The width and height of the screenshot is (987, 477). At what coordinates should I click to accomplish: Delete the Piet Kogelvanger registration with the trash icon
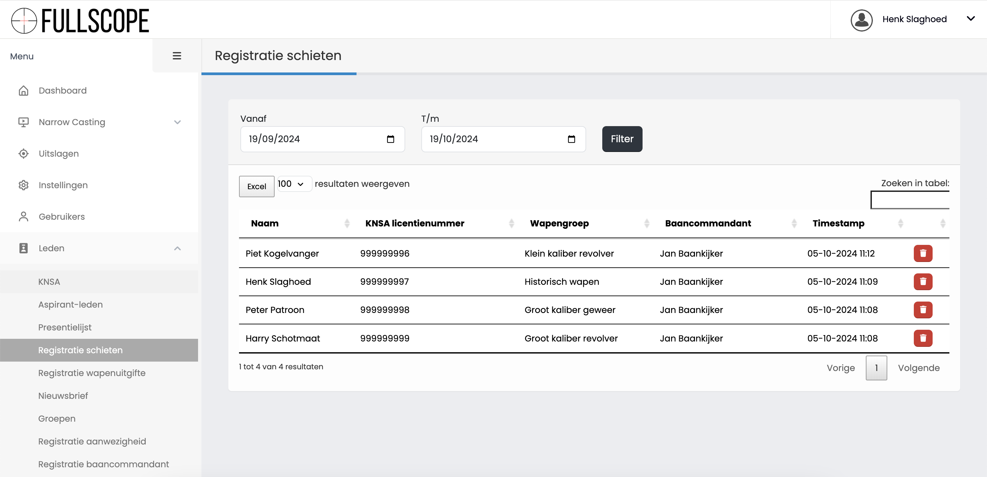pos(923,253)
